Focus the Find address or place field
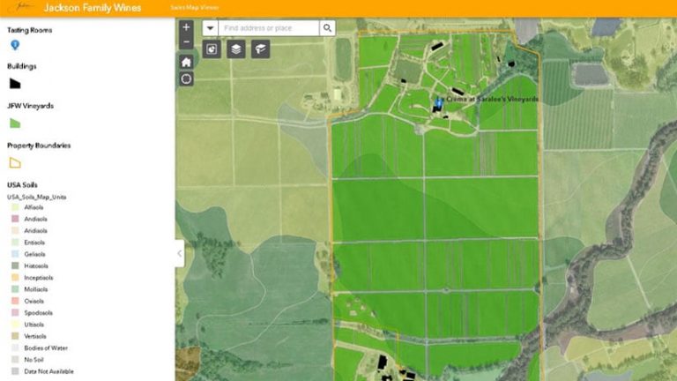 click(269, 28)
